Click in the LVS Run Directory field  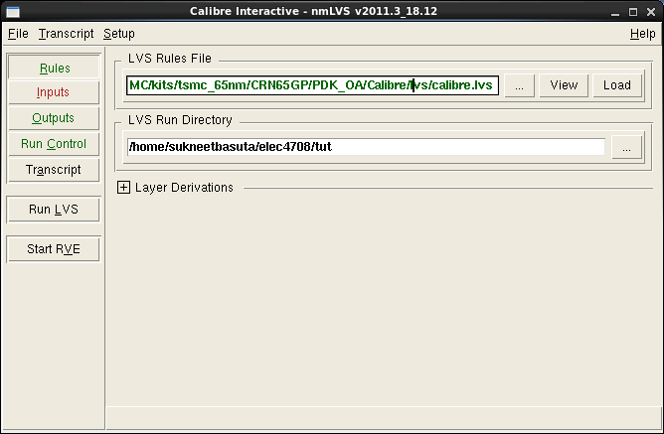366,147
